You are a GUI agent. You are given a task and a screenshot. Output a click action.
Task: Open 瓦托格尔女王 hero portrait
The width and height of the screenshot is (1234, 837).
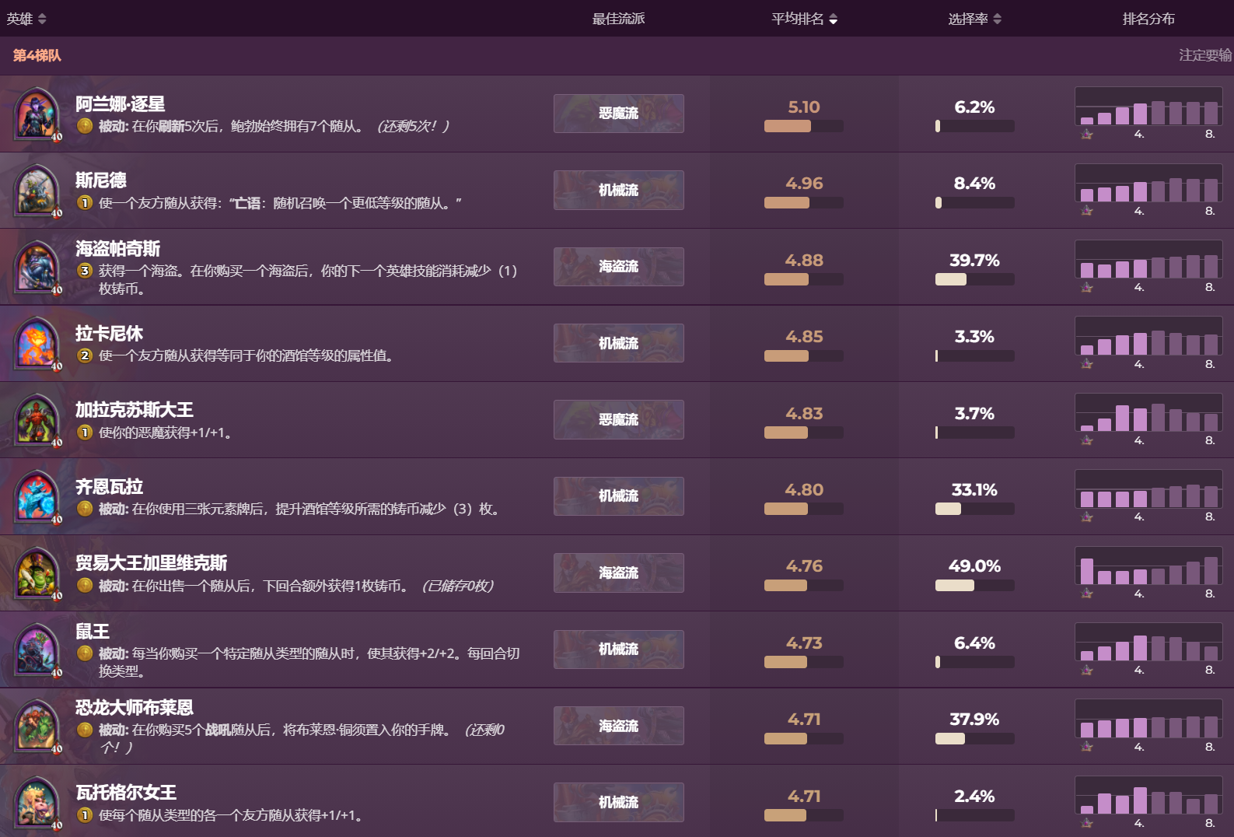coord(37,804)
